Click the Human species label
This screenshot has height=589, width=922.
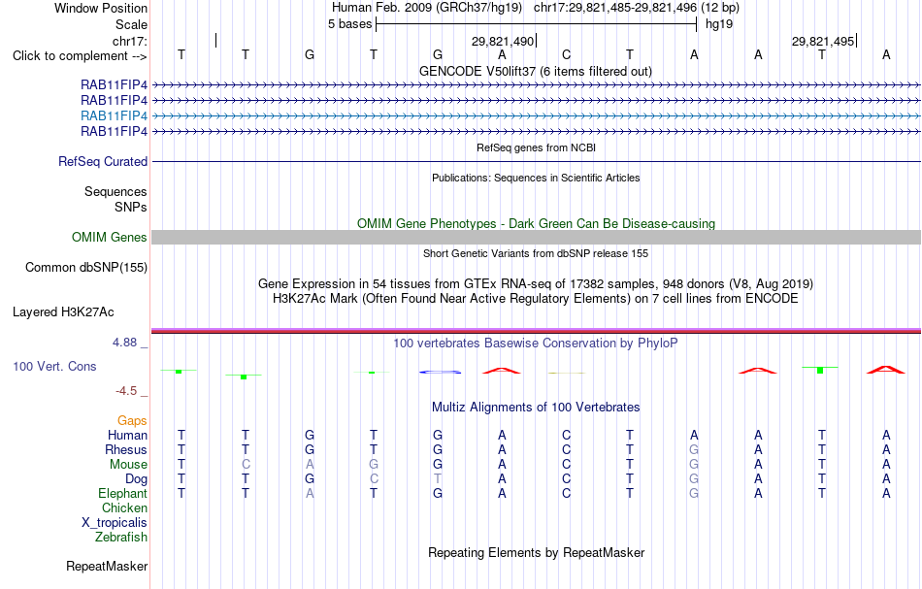tap(127, 435)
